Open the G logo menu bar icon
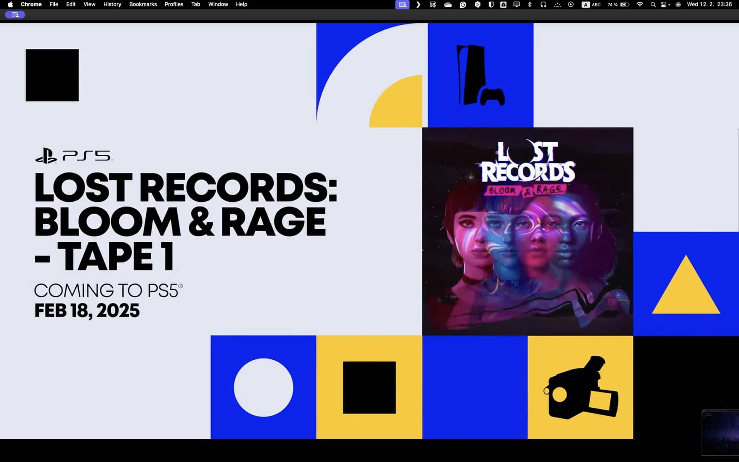Screen dimensions: 739x462 pyautogui.click(x=463, y=4)
